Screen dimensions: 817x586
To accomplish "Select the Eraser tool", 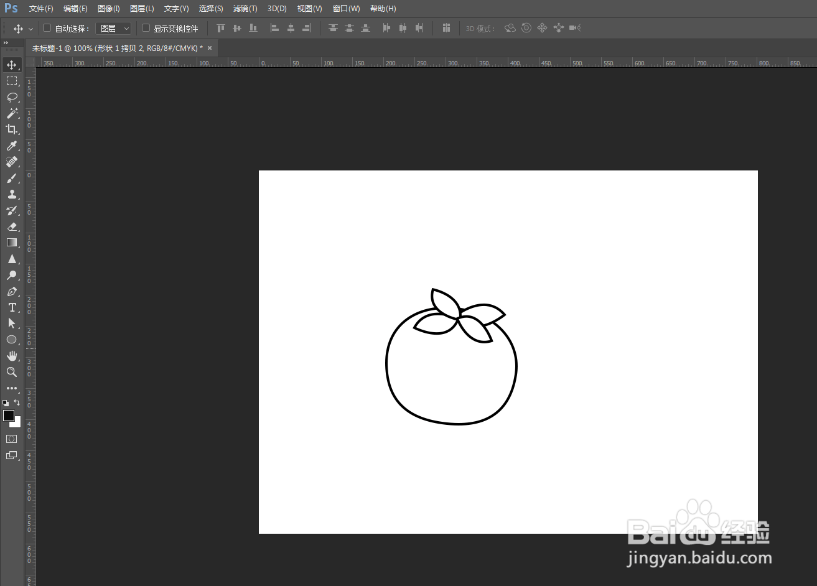I will coord(12,226).
